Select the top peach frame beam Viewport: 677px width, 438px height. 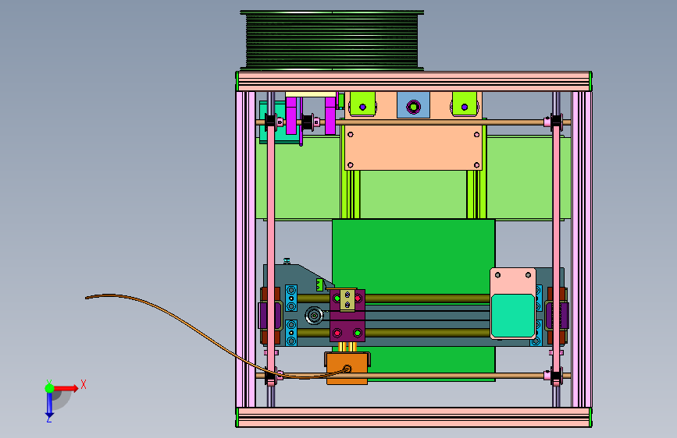(414, 82)
